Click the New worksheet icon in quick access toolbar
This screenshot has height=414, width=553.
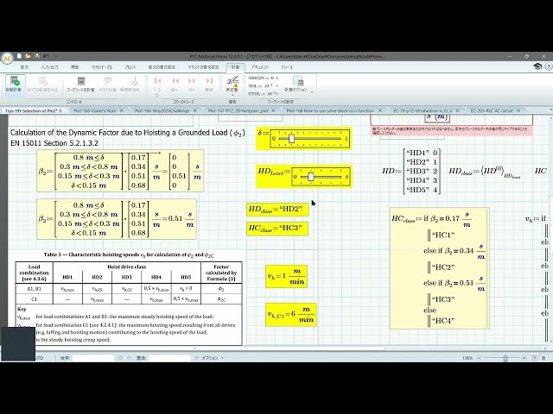[x=19, y=56]
